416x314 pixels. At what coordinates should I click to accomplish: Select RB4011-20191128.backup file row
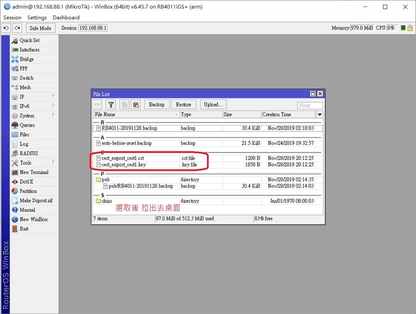tap(207, 128)
